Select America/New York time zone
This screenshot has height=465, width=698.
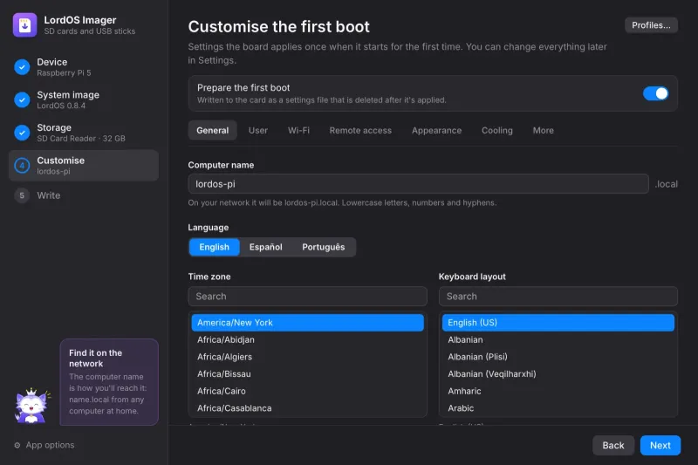pyautogui.click(x=308, y=323)
